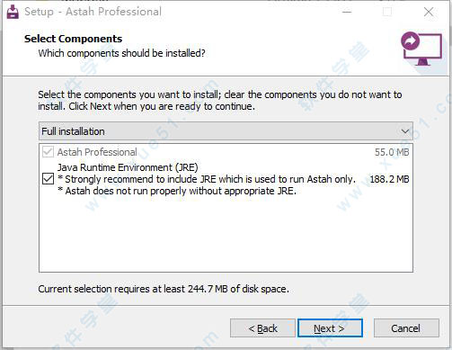This screenshot has width=452, height=350.
Task: Click the Select Components heading
Action: tap(74, 39)
